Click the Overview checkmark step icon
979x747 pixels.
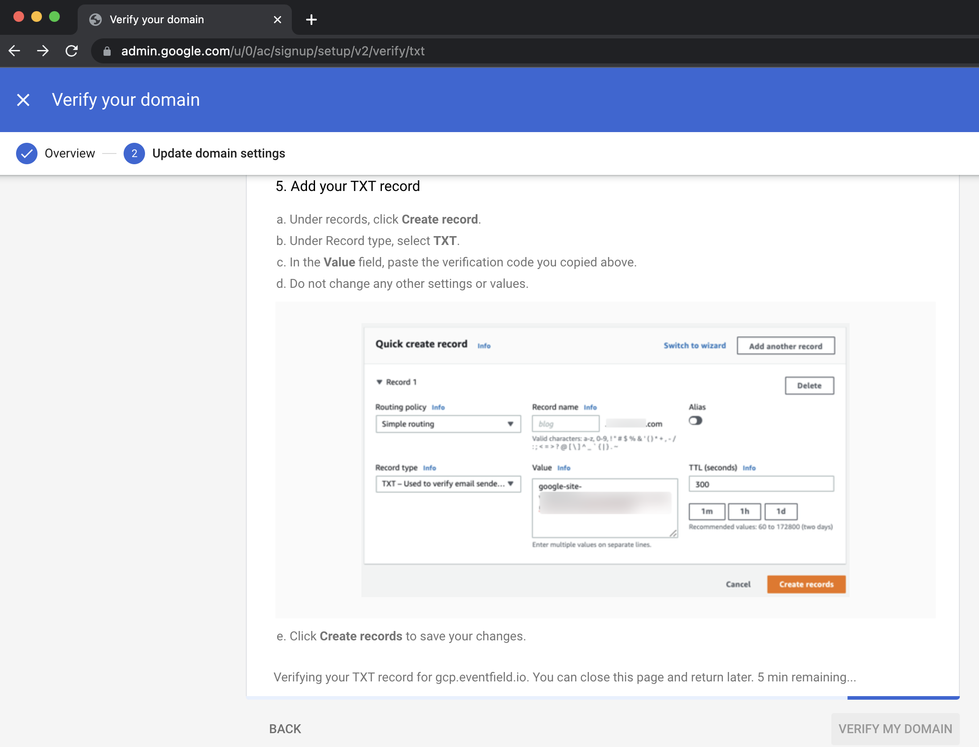27,154
